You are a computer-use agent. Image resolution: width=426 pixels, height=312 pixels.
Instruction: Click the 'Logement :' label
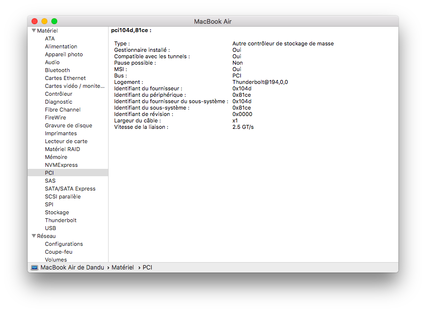point(128,82)
